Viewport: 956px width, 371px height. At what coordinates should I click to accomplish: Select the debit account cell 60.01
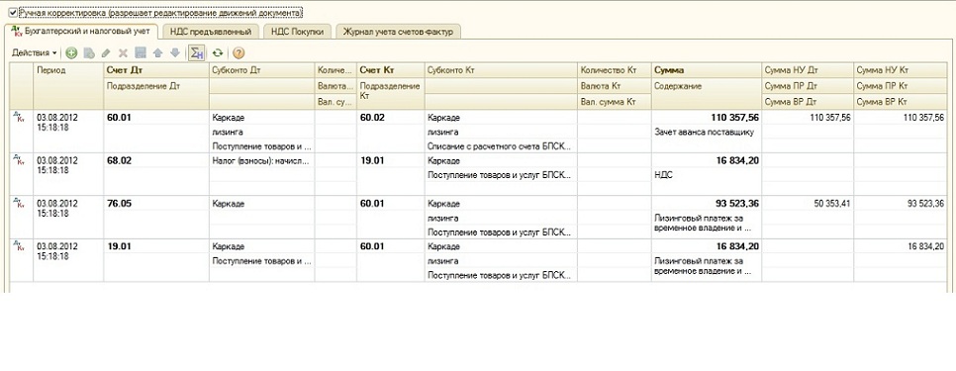pos(156,118)
